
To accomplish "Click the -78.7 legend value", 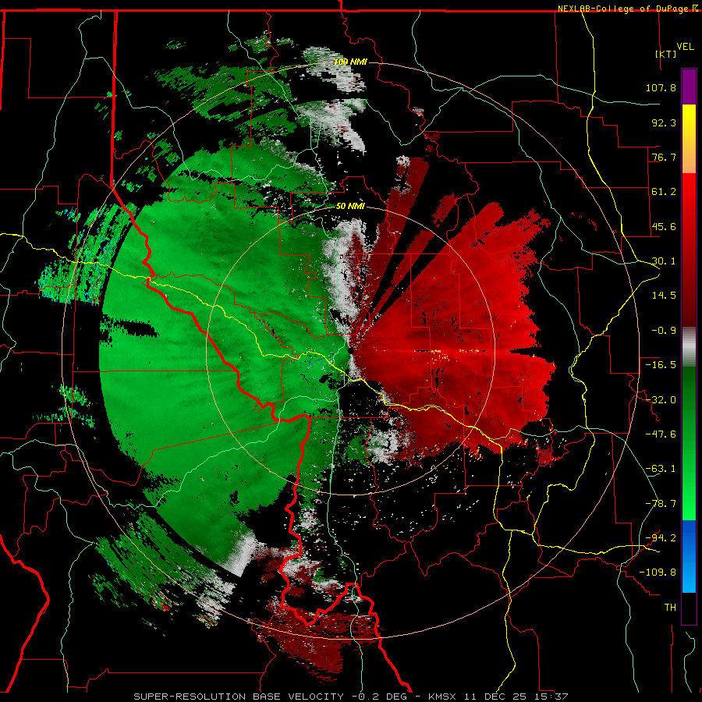I will 661,504.
